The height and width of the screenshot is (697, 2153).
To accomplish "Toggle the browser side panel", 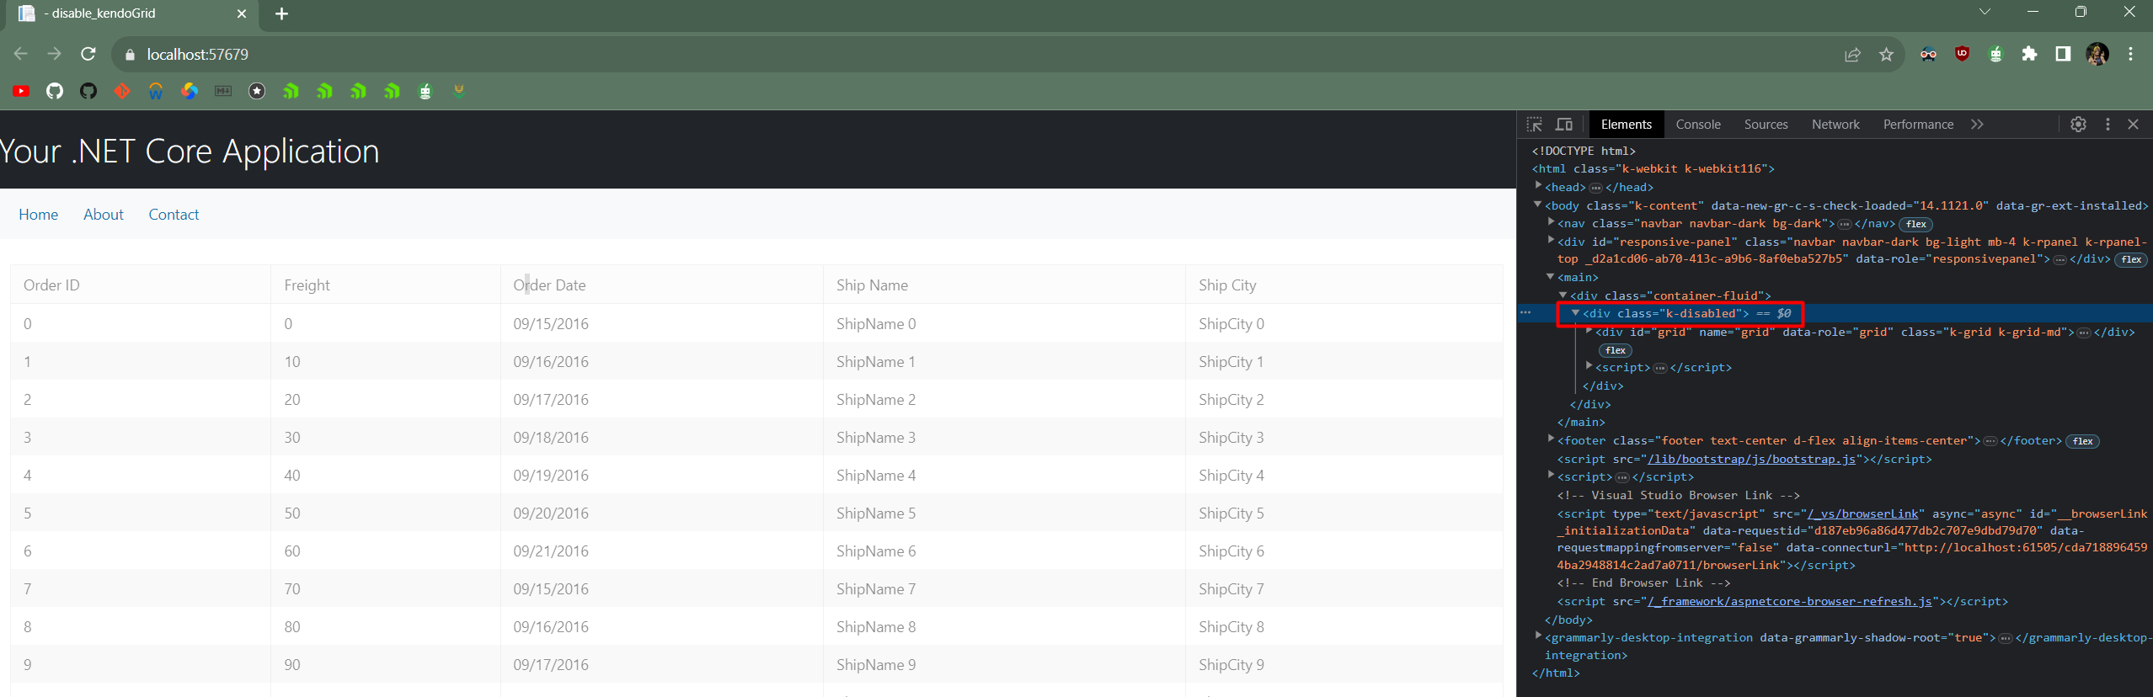I will tap(2063, 54).
